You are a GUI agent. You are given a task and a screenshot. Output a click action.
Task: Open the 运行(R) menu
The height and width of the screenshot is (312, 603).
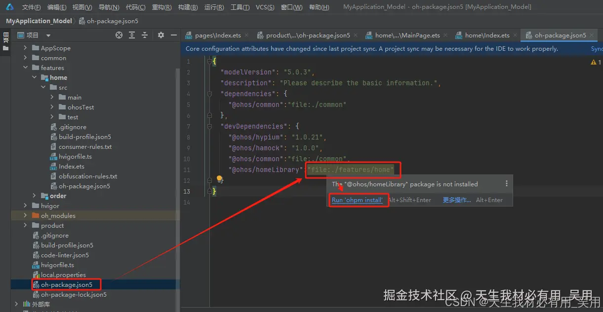[214, 7]
